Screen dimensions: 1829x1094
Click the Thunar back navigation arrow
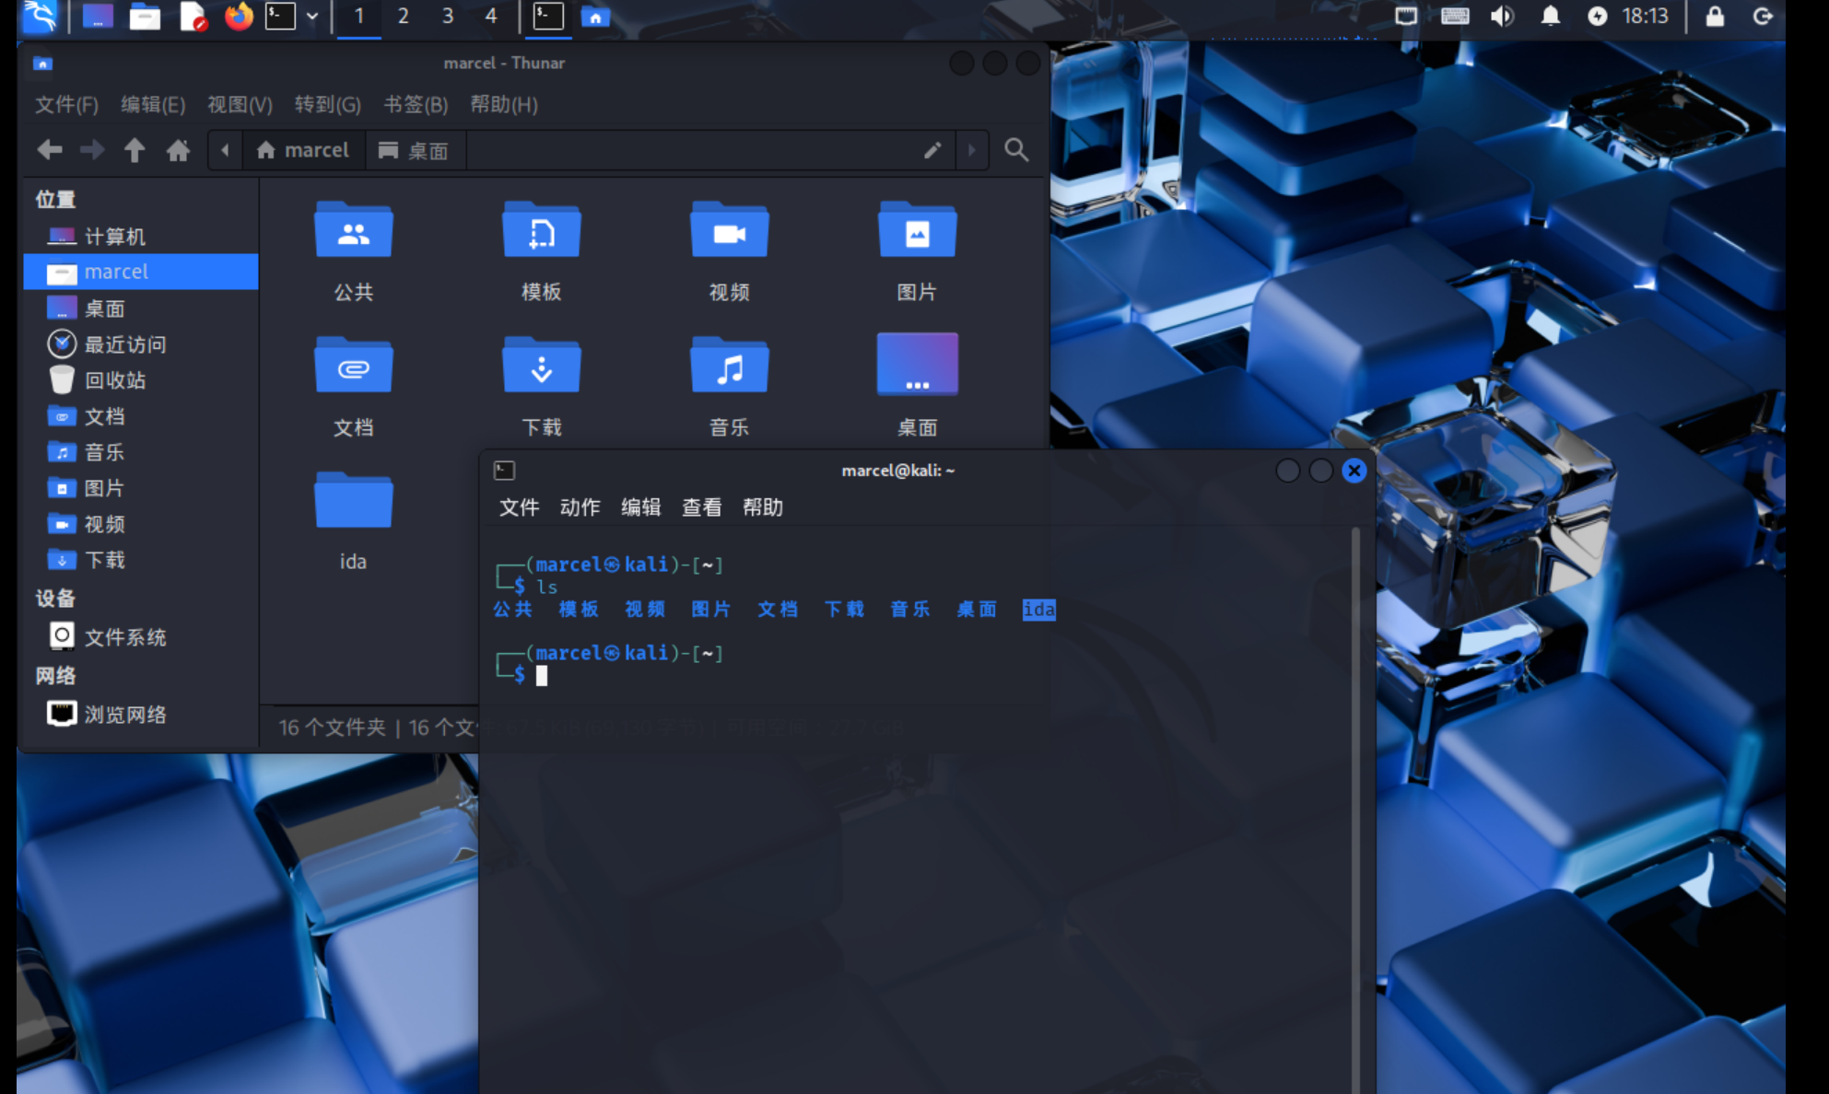[50, 149]
